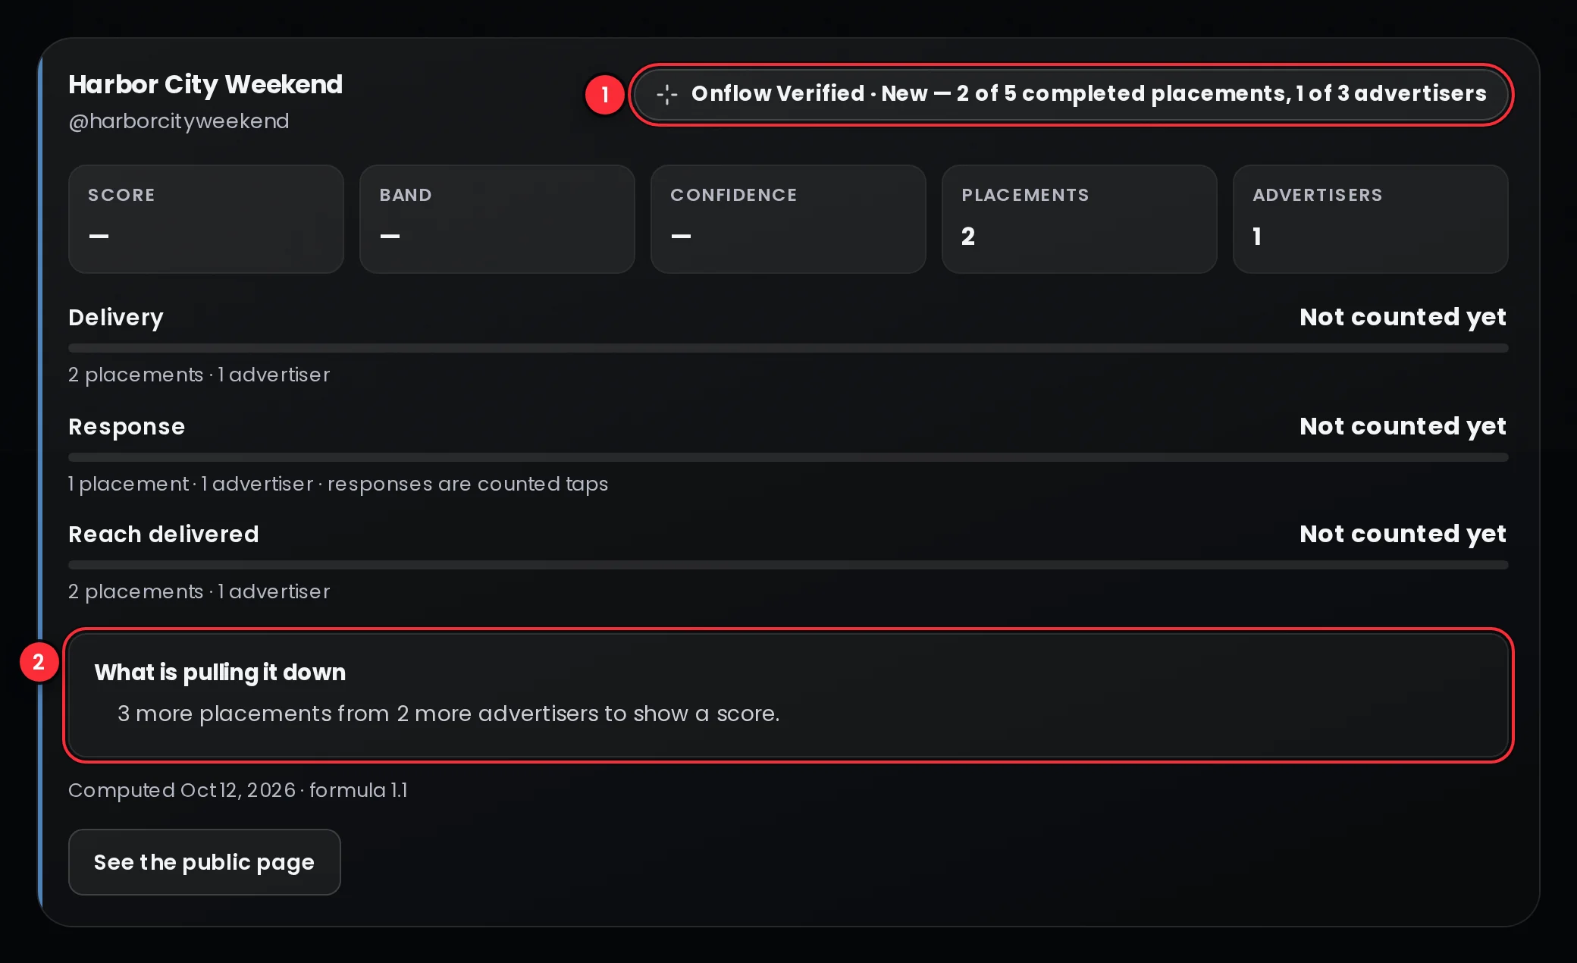Click the @harborcityweekend handle

[179, 121]
